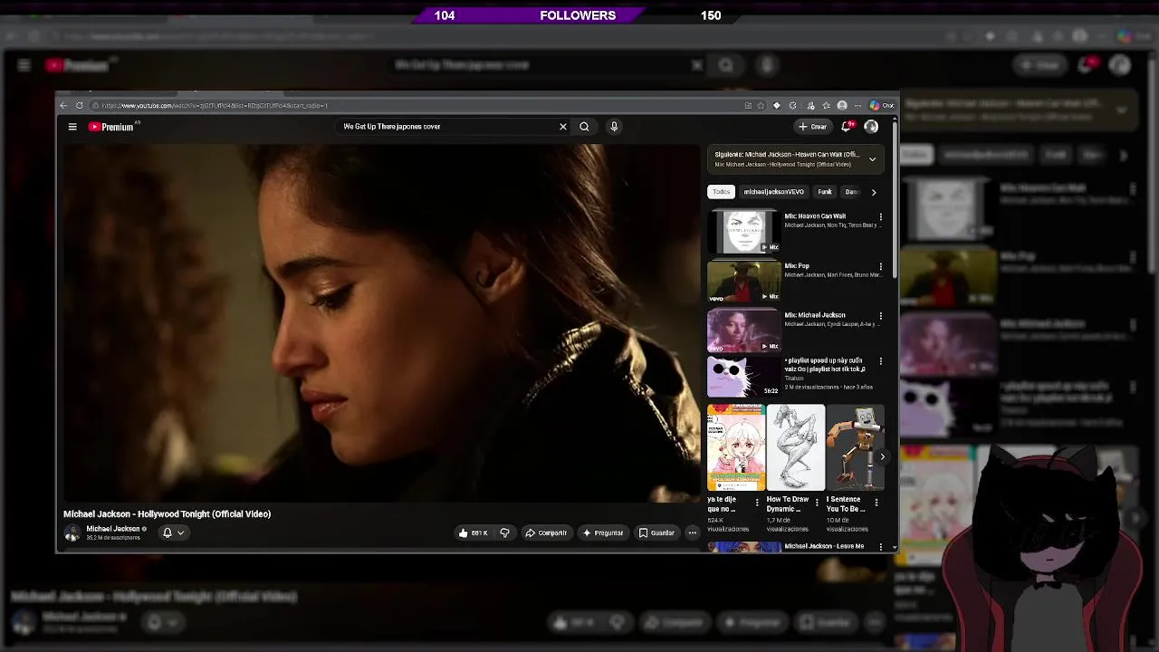Click the search magnifier button
The image size is (1159, 652).
point(584,127)
